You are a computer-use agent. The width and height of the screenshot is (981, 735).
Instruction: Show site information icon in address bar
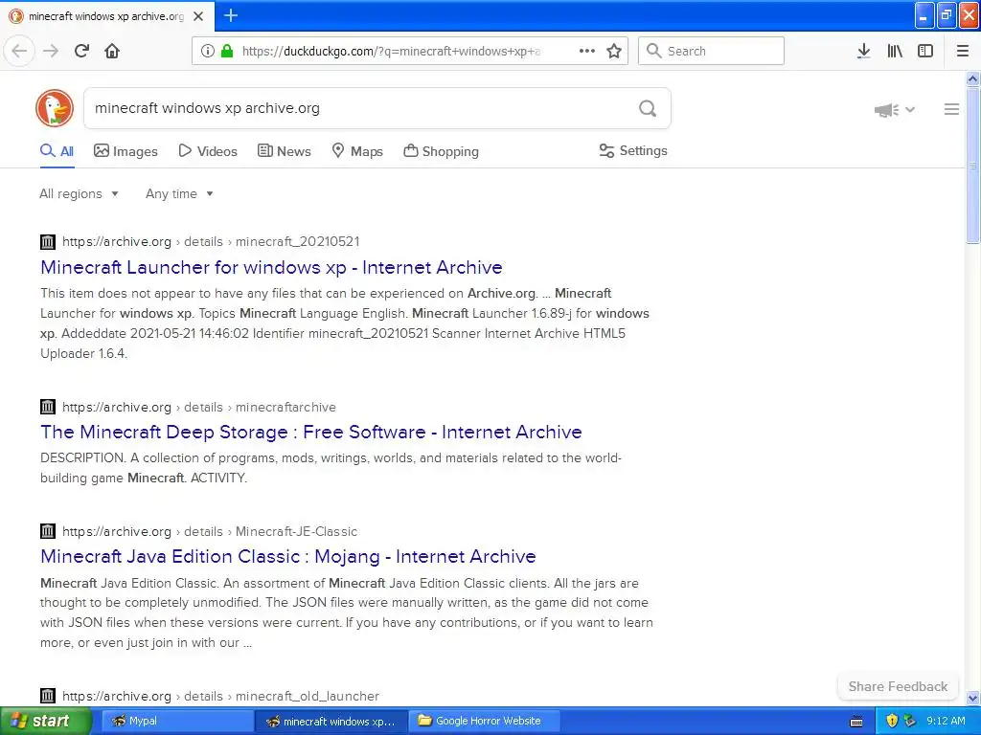[207, 51]
